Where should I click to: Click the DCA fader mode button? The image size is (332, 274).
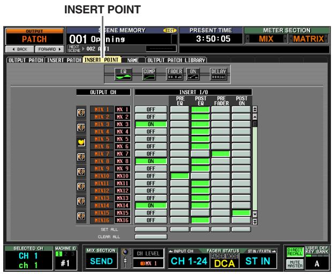pyautogui.click(x=224, y=264)
